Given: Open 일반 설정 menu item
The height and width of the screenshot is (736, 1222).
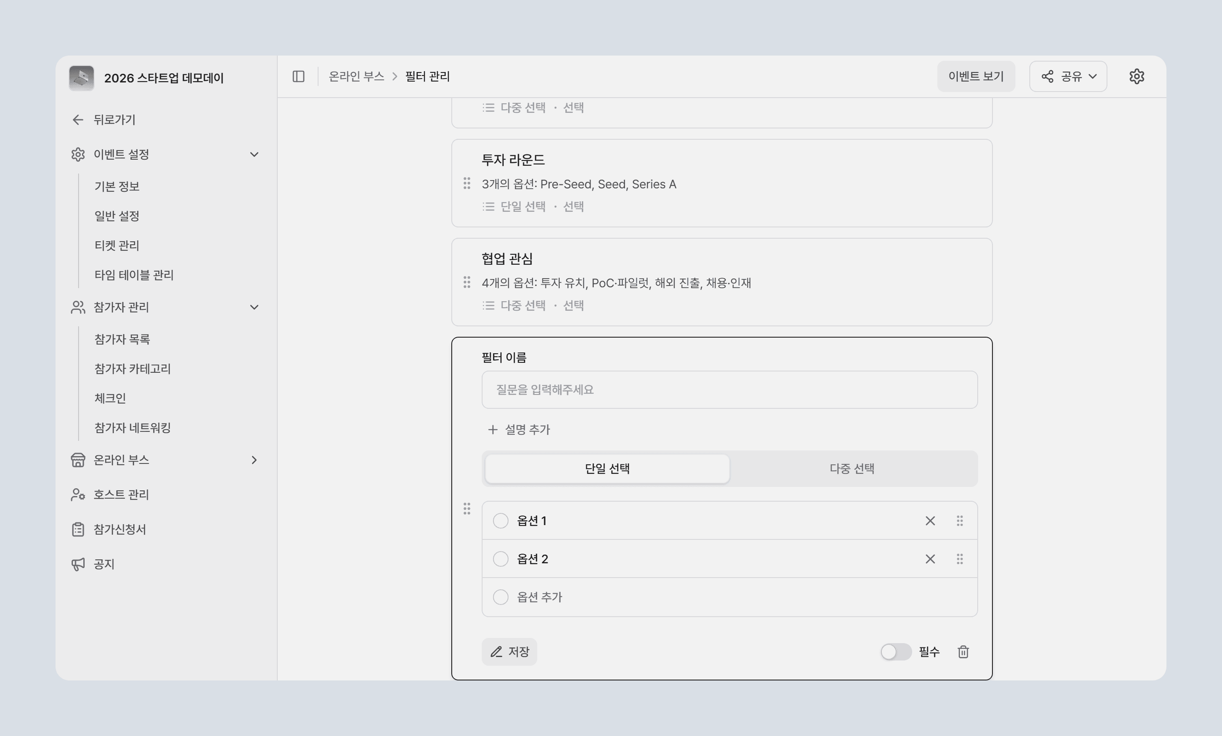Looking at the screenshot, I should 117,216.
